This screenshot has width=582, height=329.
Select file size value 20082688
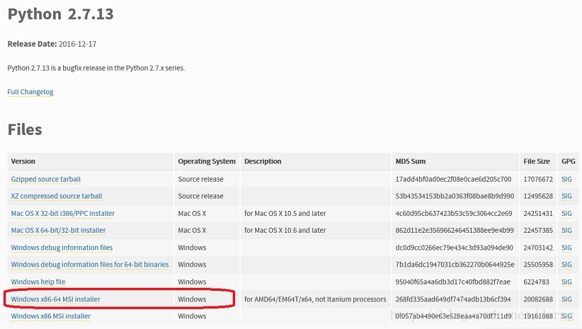click(x=538, y=299)
